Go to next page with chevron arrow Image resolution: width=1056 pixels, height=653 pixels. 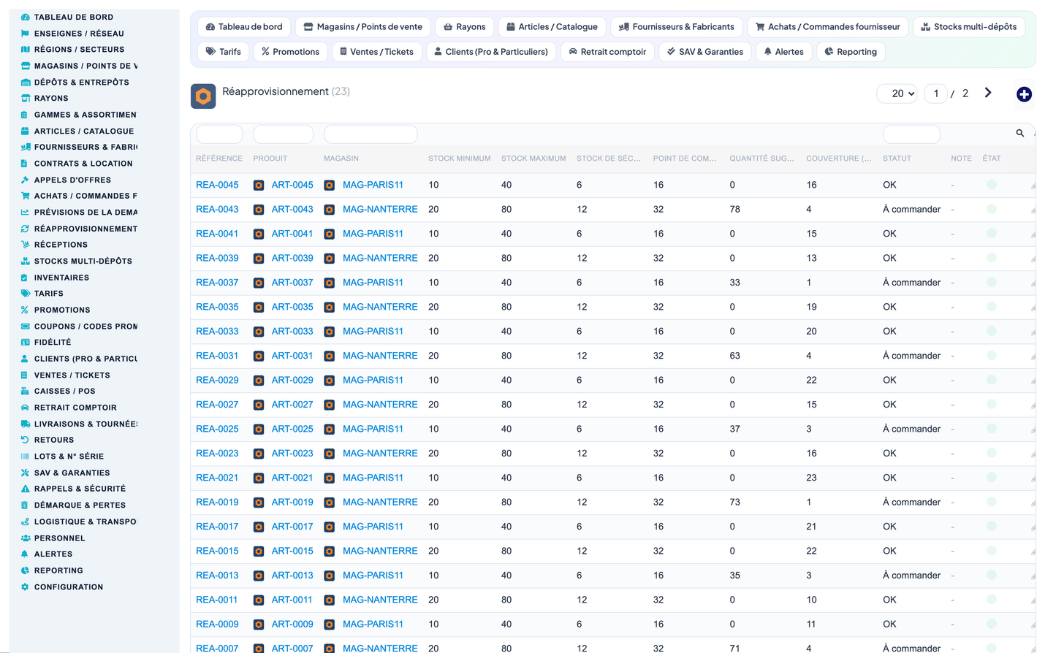(x=988, y=93)
